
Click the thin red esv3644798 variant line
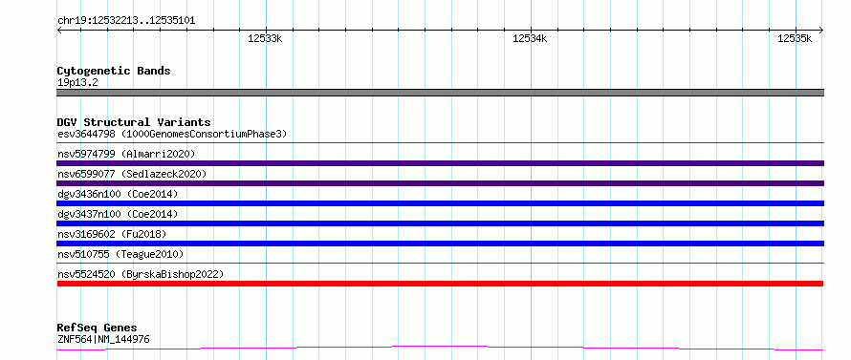(x=440, y=143)
